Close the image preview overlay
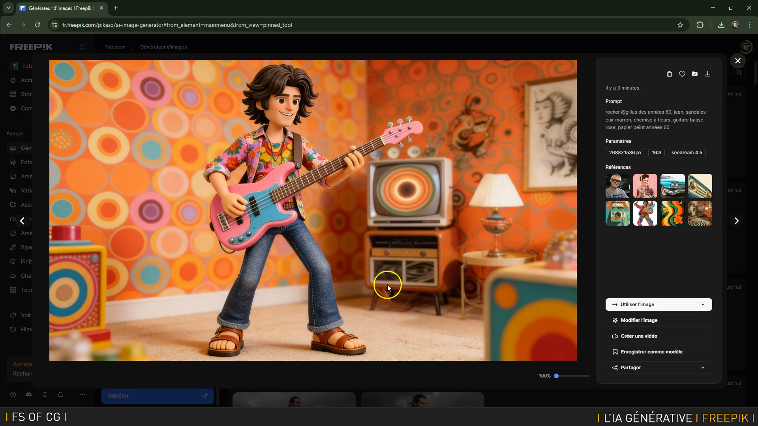Screen dimensions: 758x426 click(737, 61)
